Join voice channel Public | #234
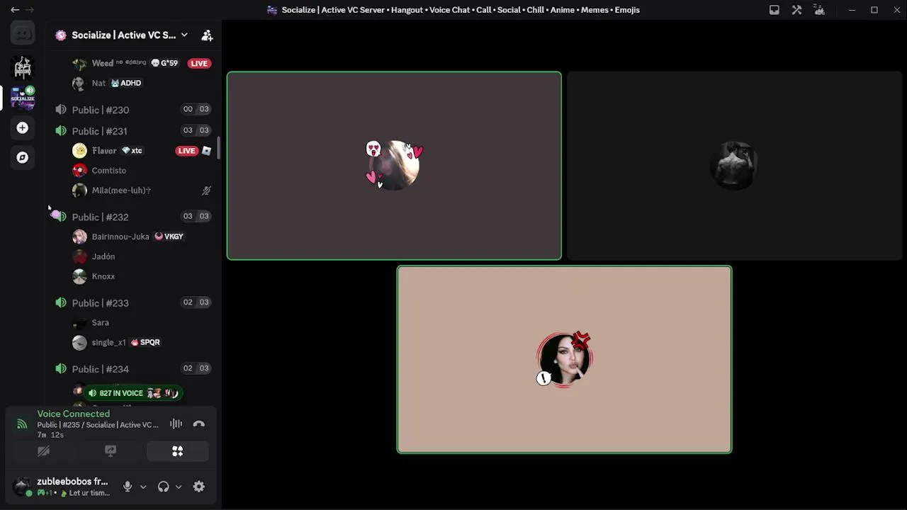Viewport: 907px width, 510px height. tap(133, 369)
